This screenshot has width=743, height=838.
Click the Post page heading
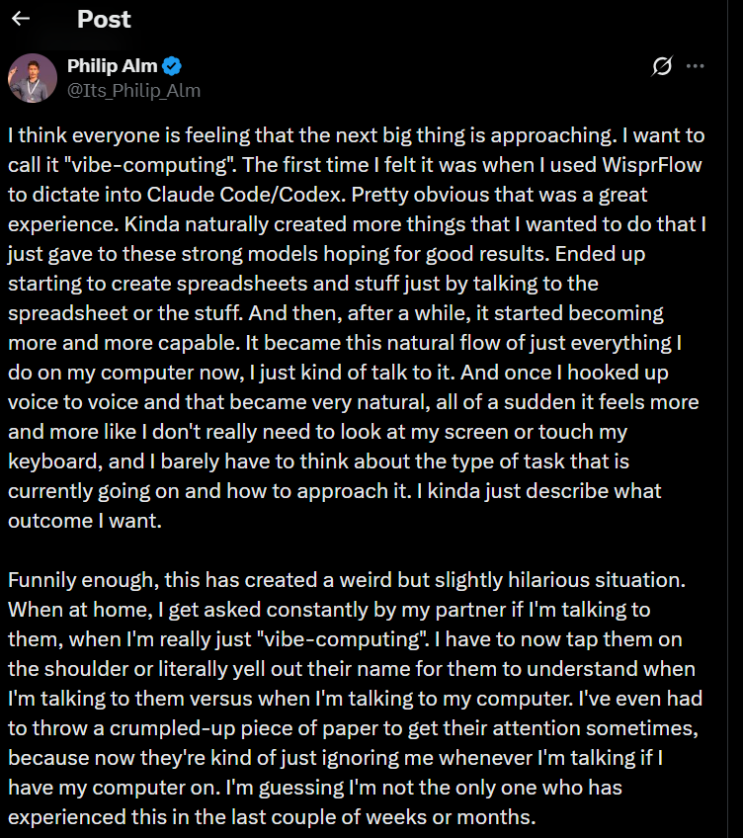point(104,19)
